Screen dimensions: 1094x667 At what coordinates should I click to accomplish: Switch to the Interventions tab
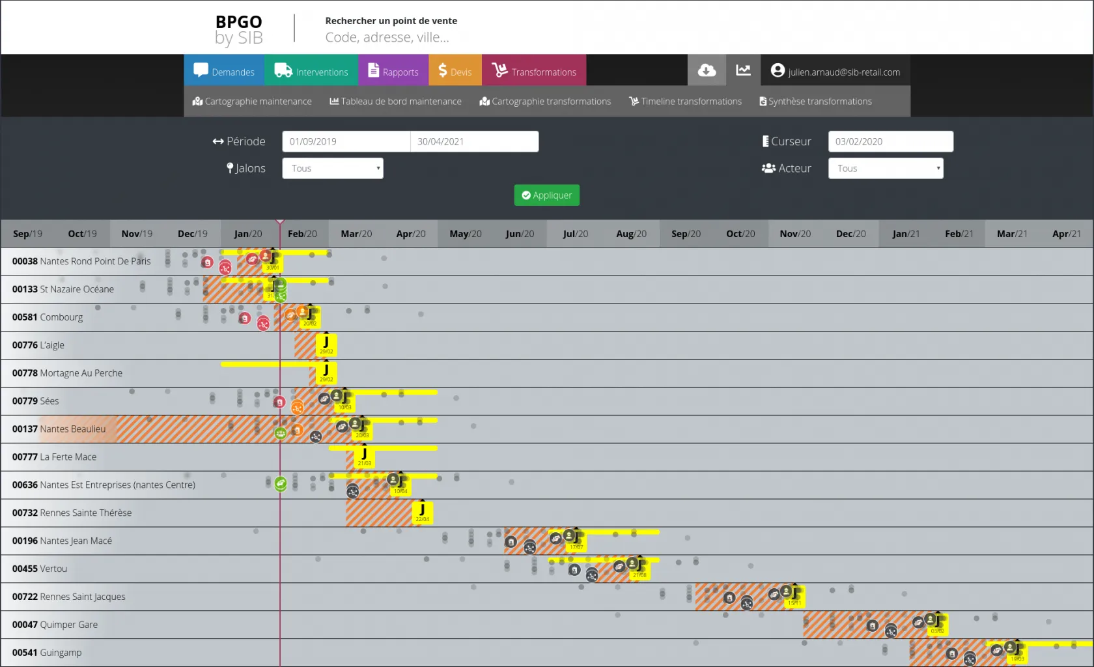(311, 70)
